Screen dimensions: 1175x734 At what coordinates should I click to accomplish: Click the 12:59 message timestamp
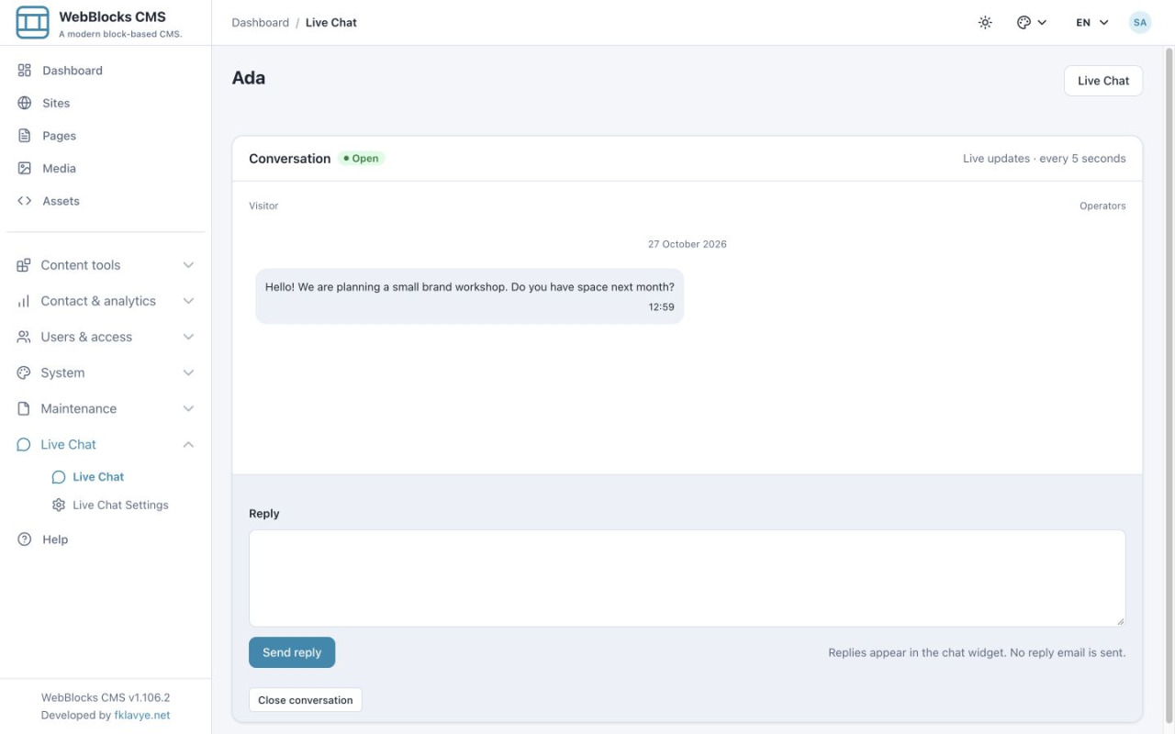[x=661, y=307]
